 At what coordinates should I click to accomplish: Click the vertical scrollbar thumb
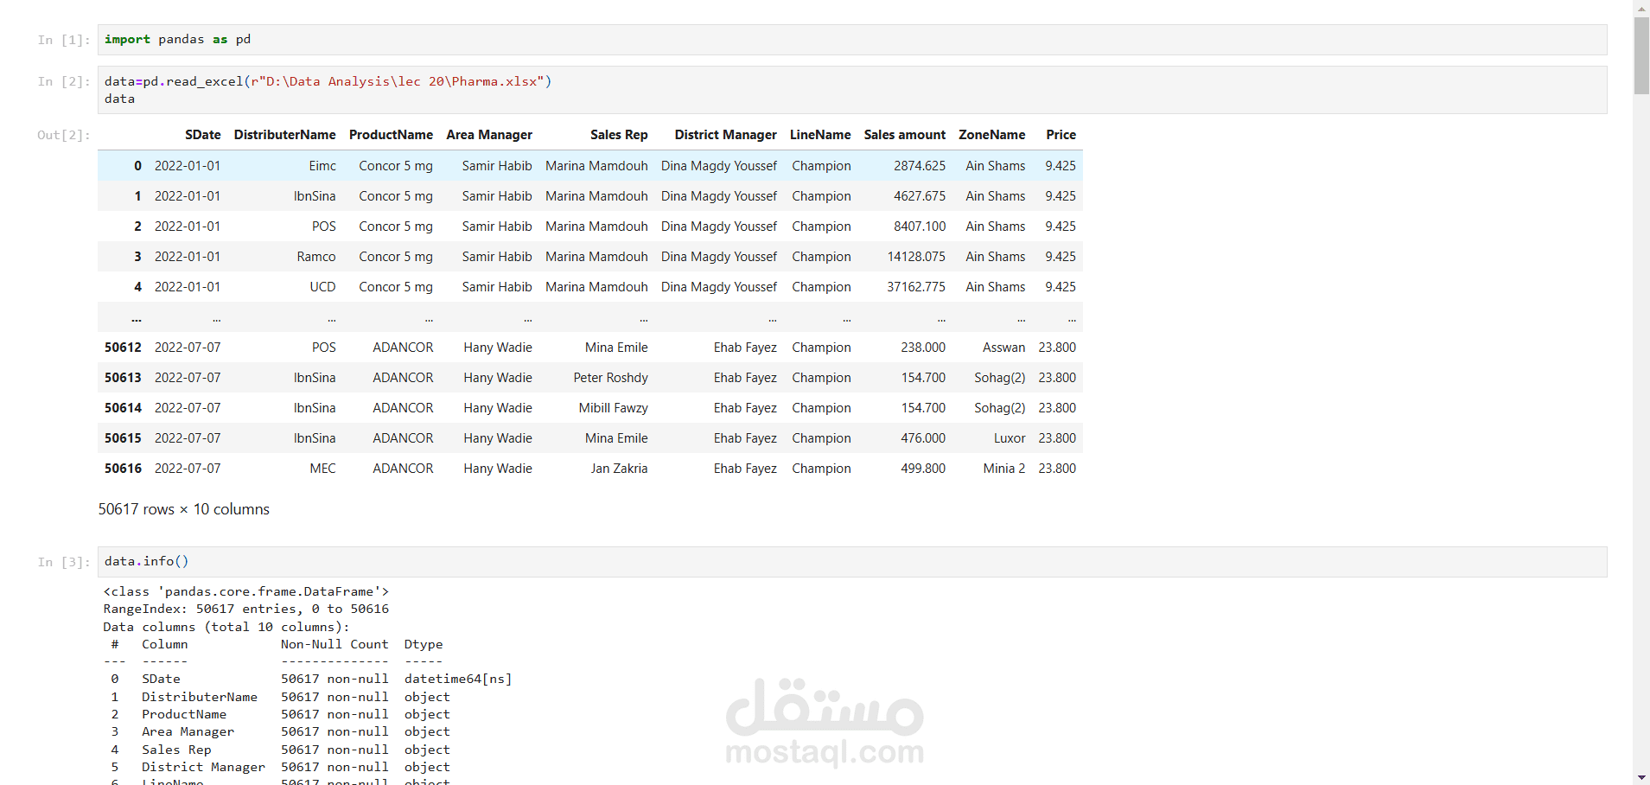pyautogui.click(x=1641, y=55)
